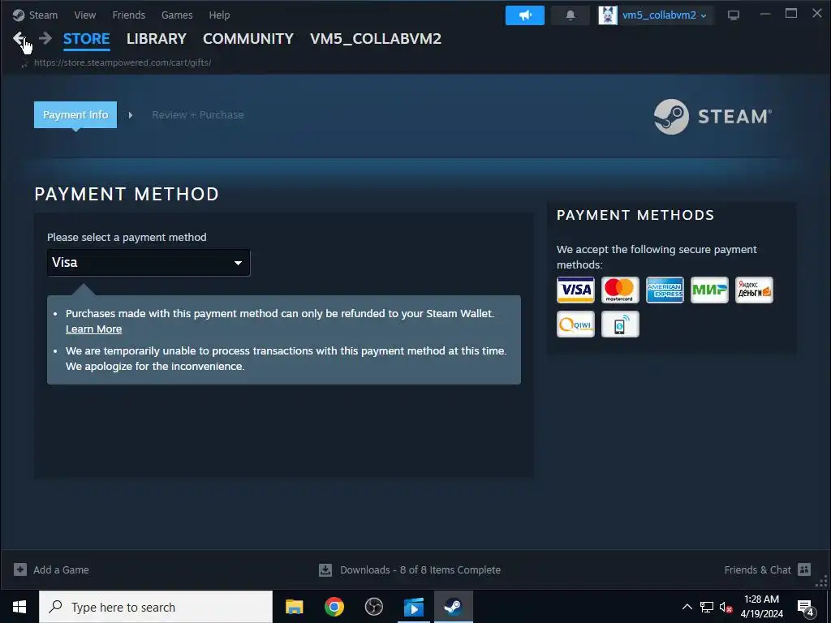
Task: Click the Windows search box
Action: pyautogui.click(x=156, y=607)
